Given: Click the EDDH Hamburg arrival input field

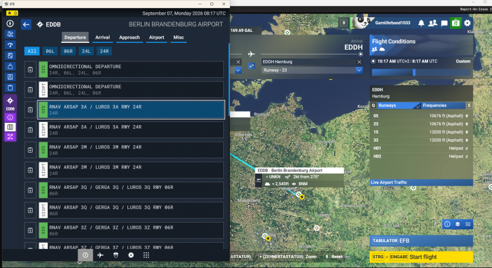Looking at the screenshot, I should pos(309,62).
